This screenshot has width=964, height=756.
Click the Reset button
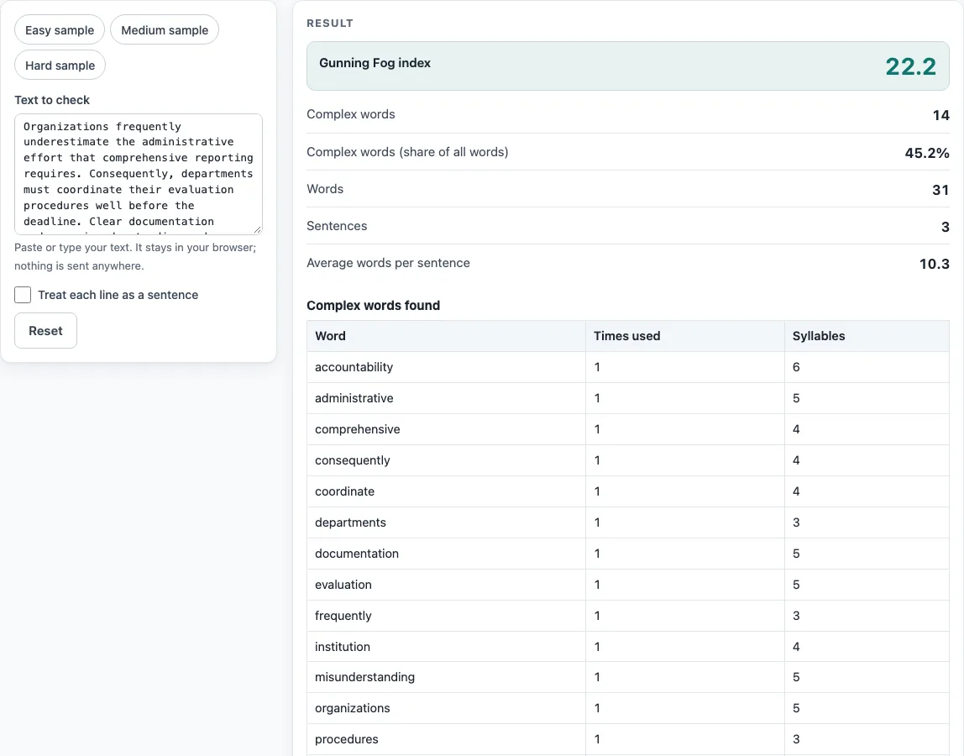pos(45,330)
